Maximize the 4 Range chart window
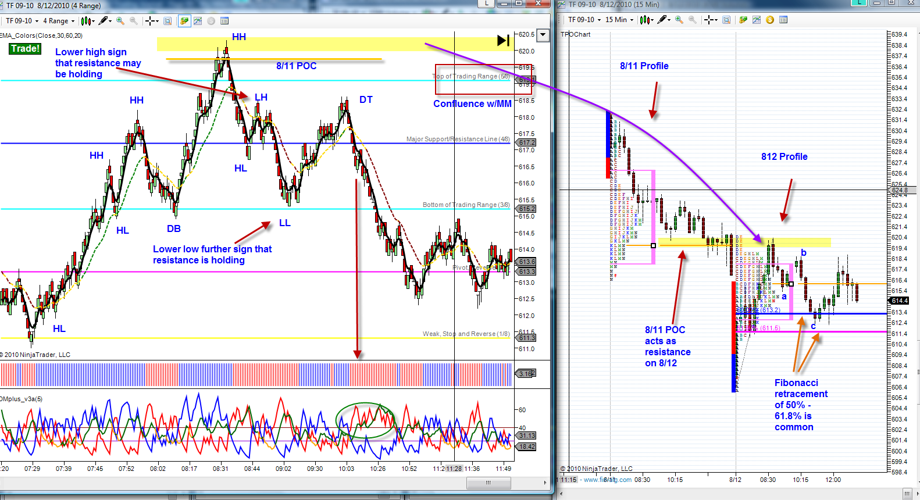The height and width of the screenshot is (500, 920). [519, 3]
